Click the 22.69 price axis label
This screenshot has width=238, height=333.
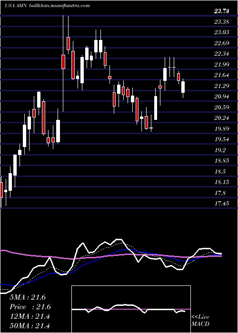click(222, 43)
